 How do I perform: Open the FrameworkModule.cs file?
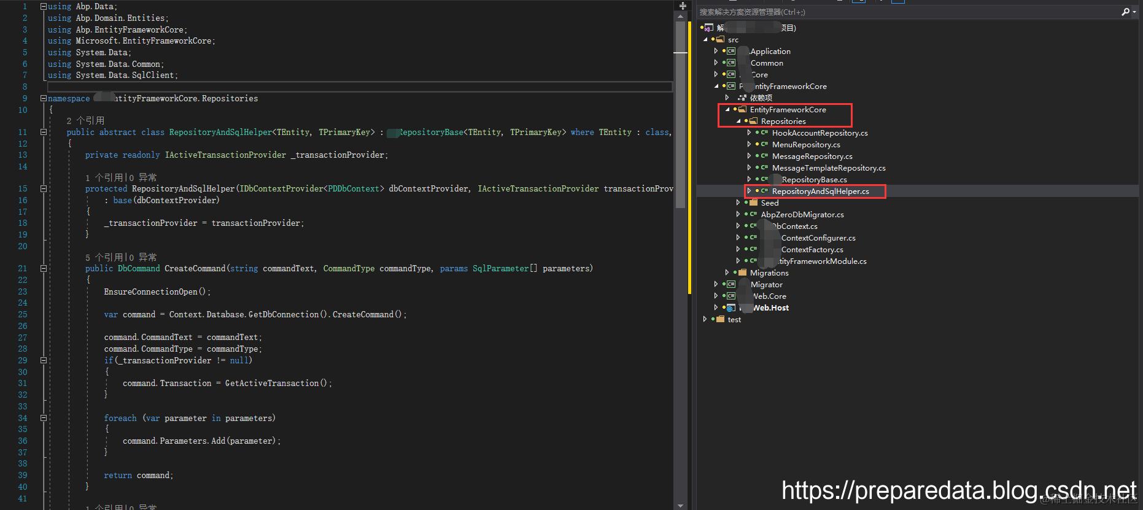(823, 261)
